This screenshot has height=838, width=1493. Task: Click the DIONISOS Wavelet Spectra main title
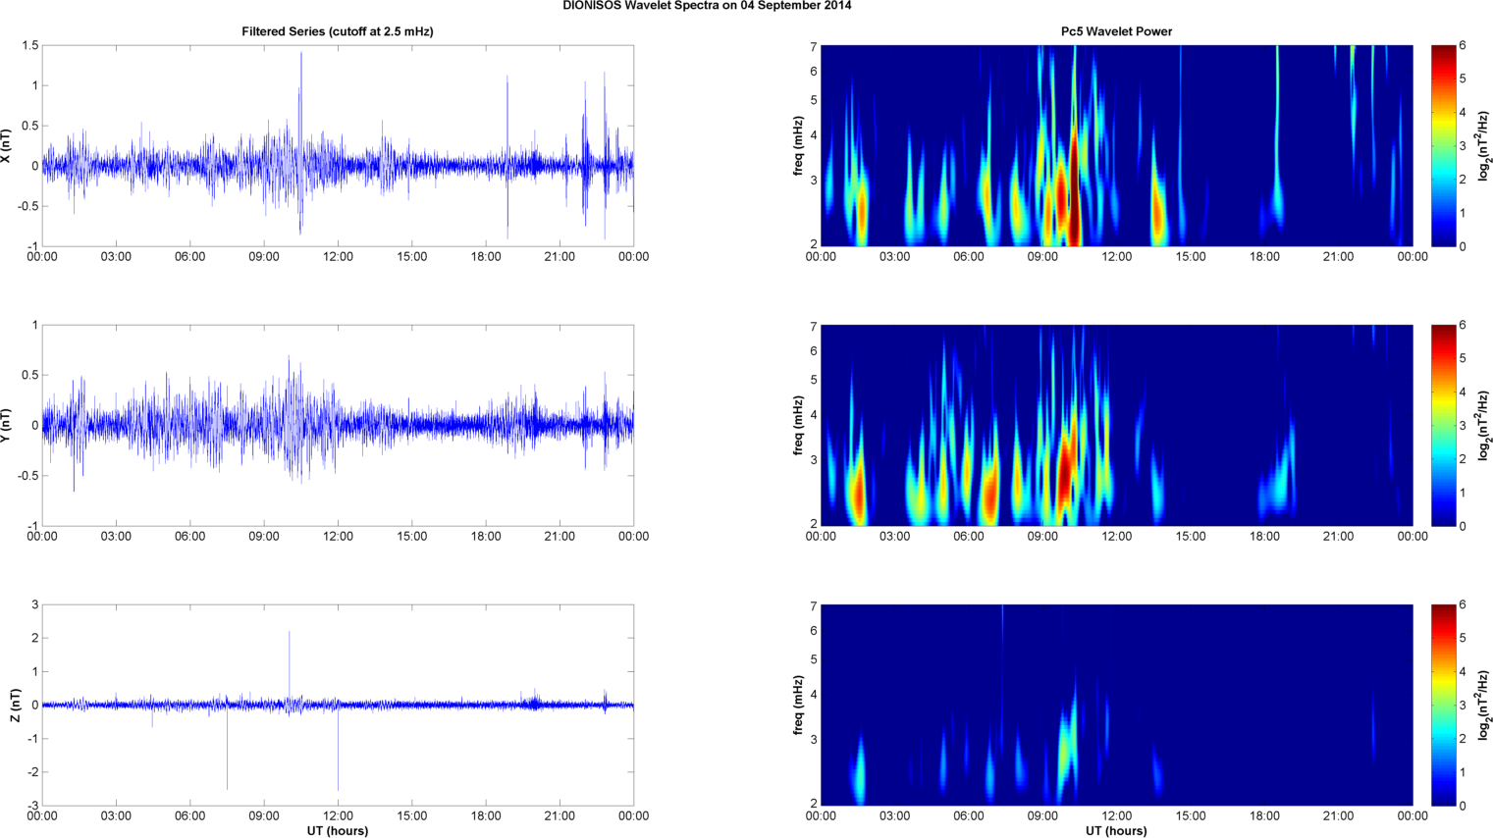(707, 6)
